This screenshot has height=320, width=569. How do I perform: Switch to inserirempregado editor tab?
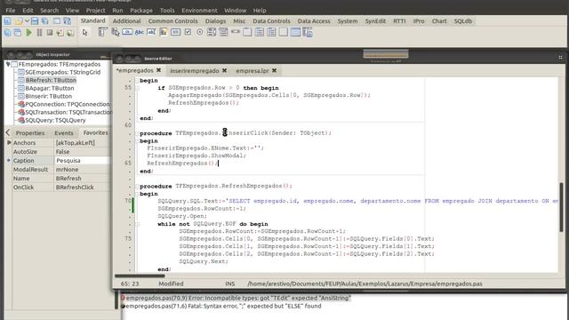click(195, 71)
